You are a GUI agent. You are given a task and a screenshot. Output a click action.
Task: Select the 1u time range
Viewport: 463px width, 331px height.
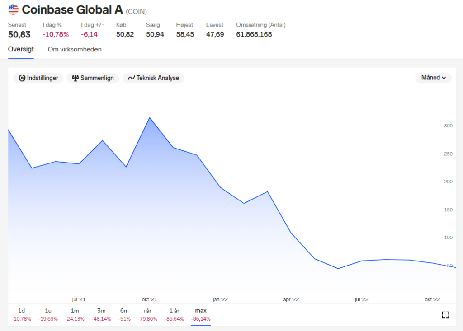[x=48, y=314]
